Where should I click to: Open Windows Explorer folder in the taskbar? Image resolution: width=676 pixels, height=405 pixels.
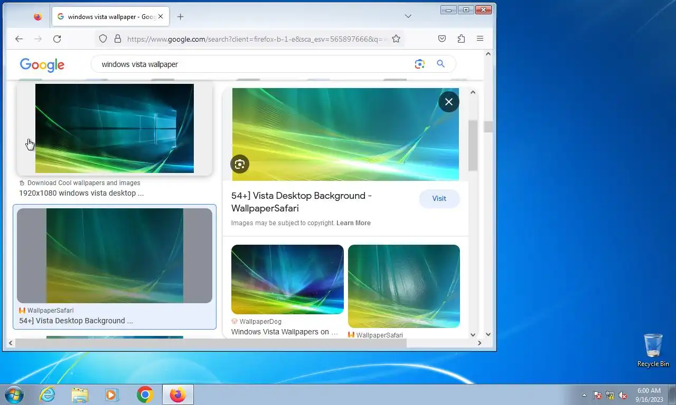click(80, 394)
